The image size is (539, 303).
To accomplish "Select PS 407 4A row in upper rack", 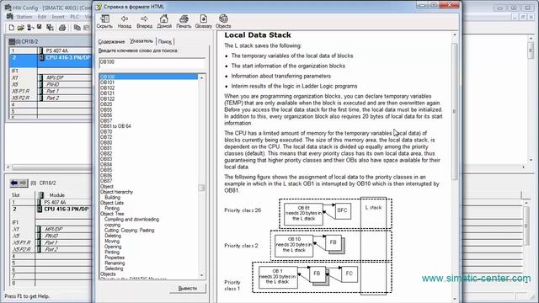I will (x=51, y=50).
